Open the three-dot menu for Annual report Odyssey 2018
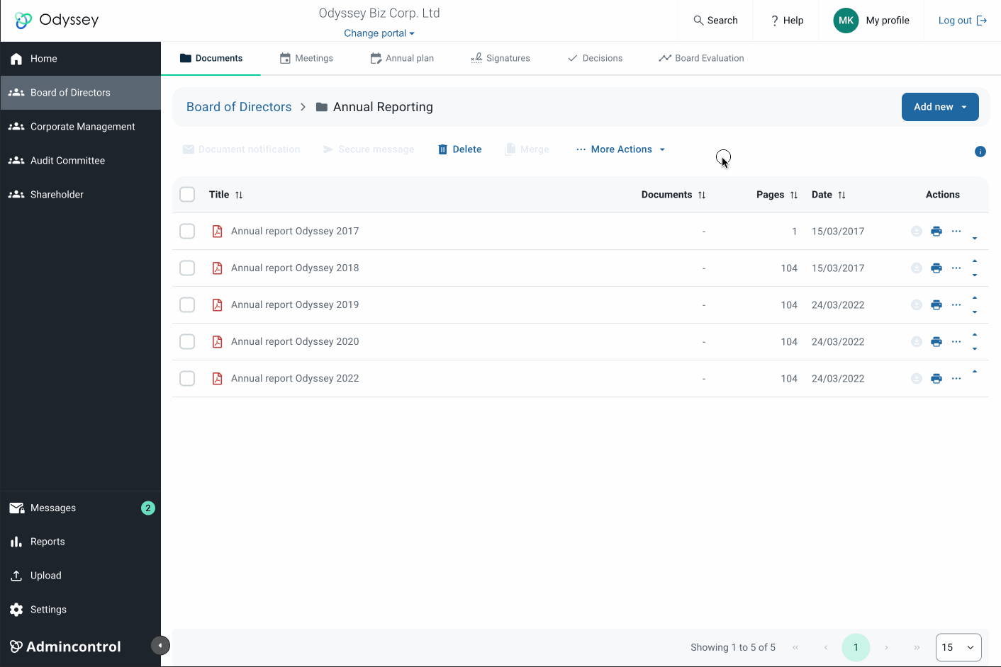Screen dimensions: 1001x667 point(956,268)
